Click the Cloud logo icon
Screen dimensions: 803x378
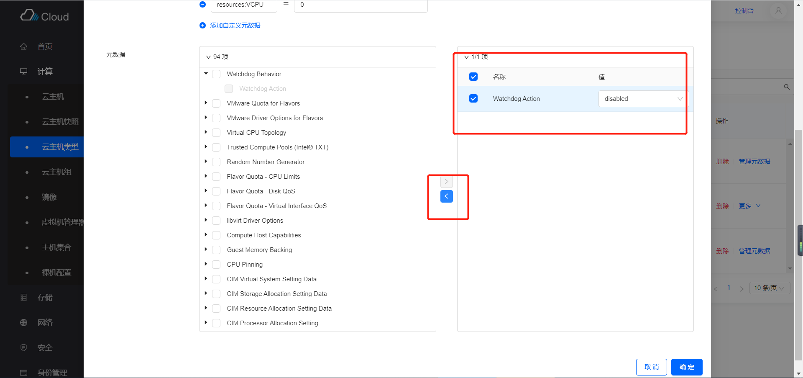coord(29,16)
